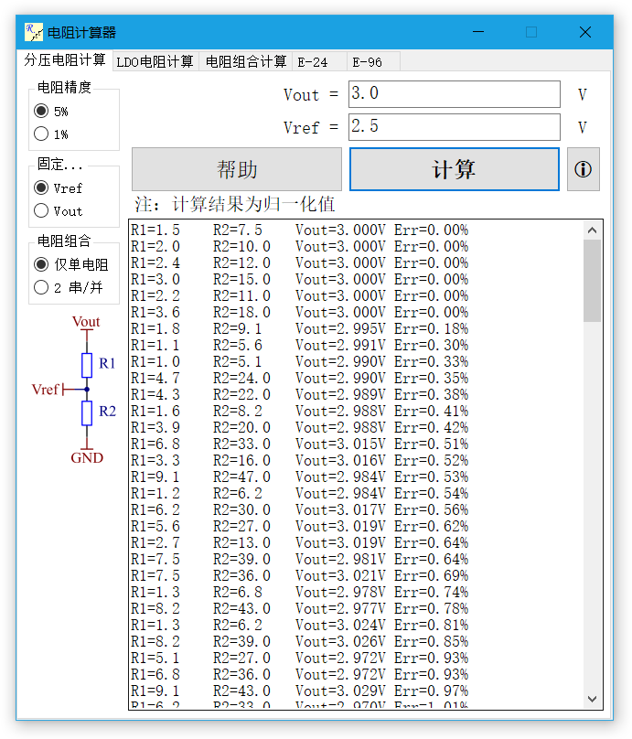Click the app icon in title bar
Image resolution: width=632 pixels, height=739 pixels.
click(x=34, y=32)
